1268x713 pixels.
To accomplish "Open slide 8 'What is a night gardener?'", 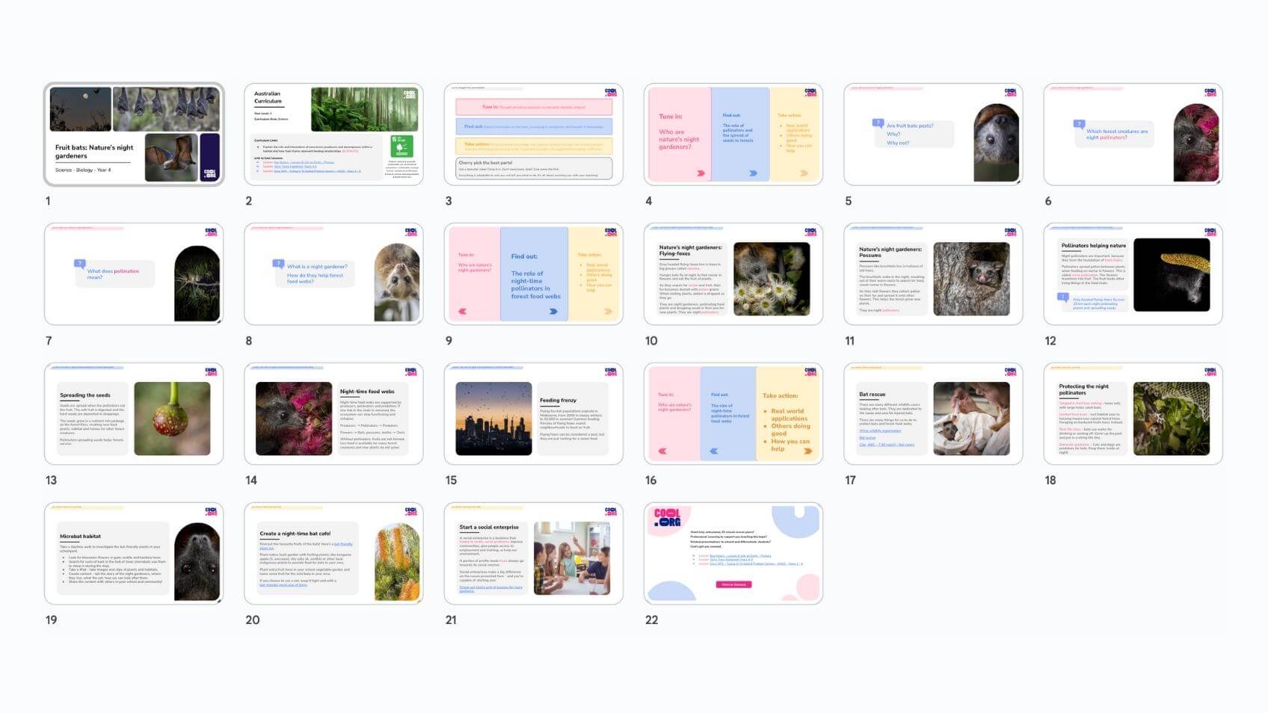I will (333, 274).
